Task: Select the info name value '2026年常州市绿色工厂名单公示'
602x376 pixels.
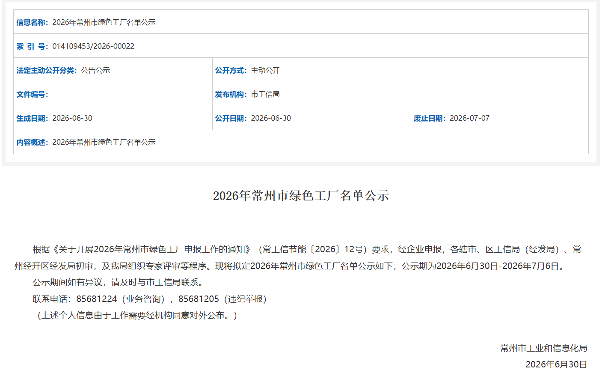Action: click(x=104, y=22)
